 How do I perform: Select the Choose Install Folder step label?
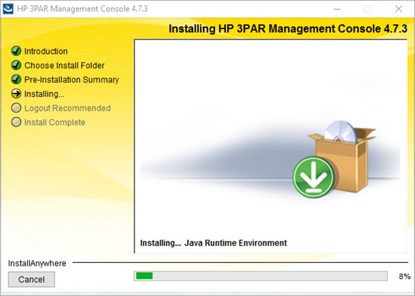(x=65, y=66)
